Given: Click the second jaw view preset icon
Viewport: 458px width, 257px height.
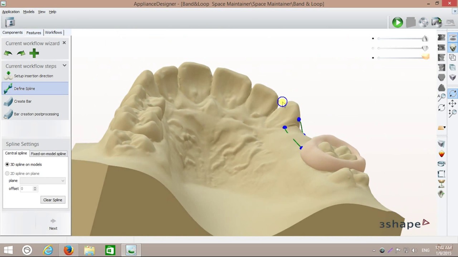Looking at the screenshot, I should pos(442,48).
